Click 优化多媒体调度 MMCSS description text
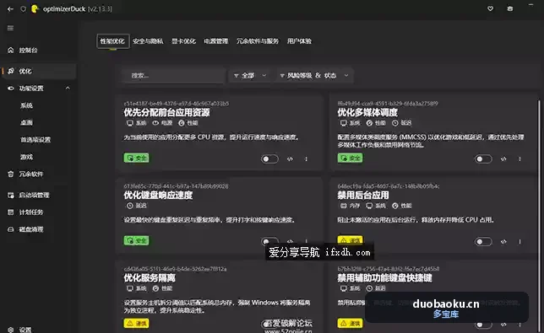This screenshot has height=333, width=544. point(431,141)
